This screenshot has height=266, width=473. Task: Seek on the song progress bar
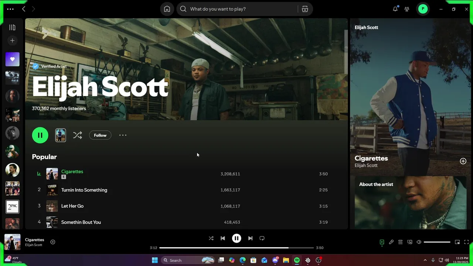point(236,248)
